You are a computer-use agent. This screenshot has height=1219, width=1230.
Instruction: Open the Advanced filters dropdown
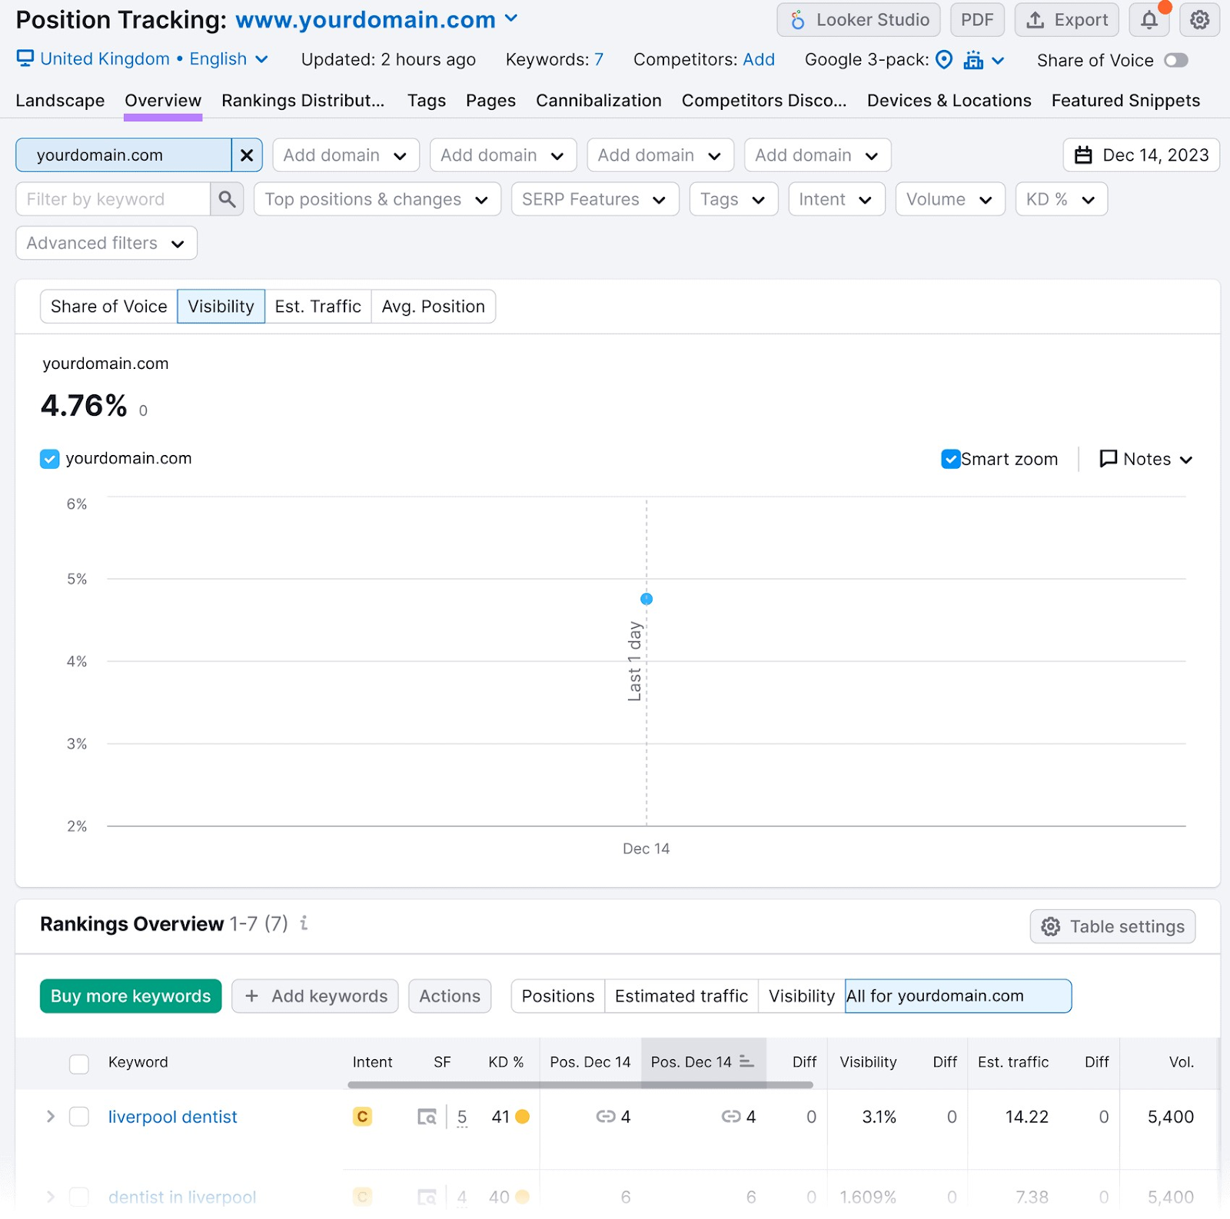(105, 243)
